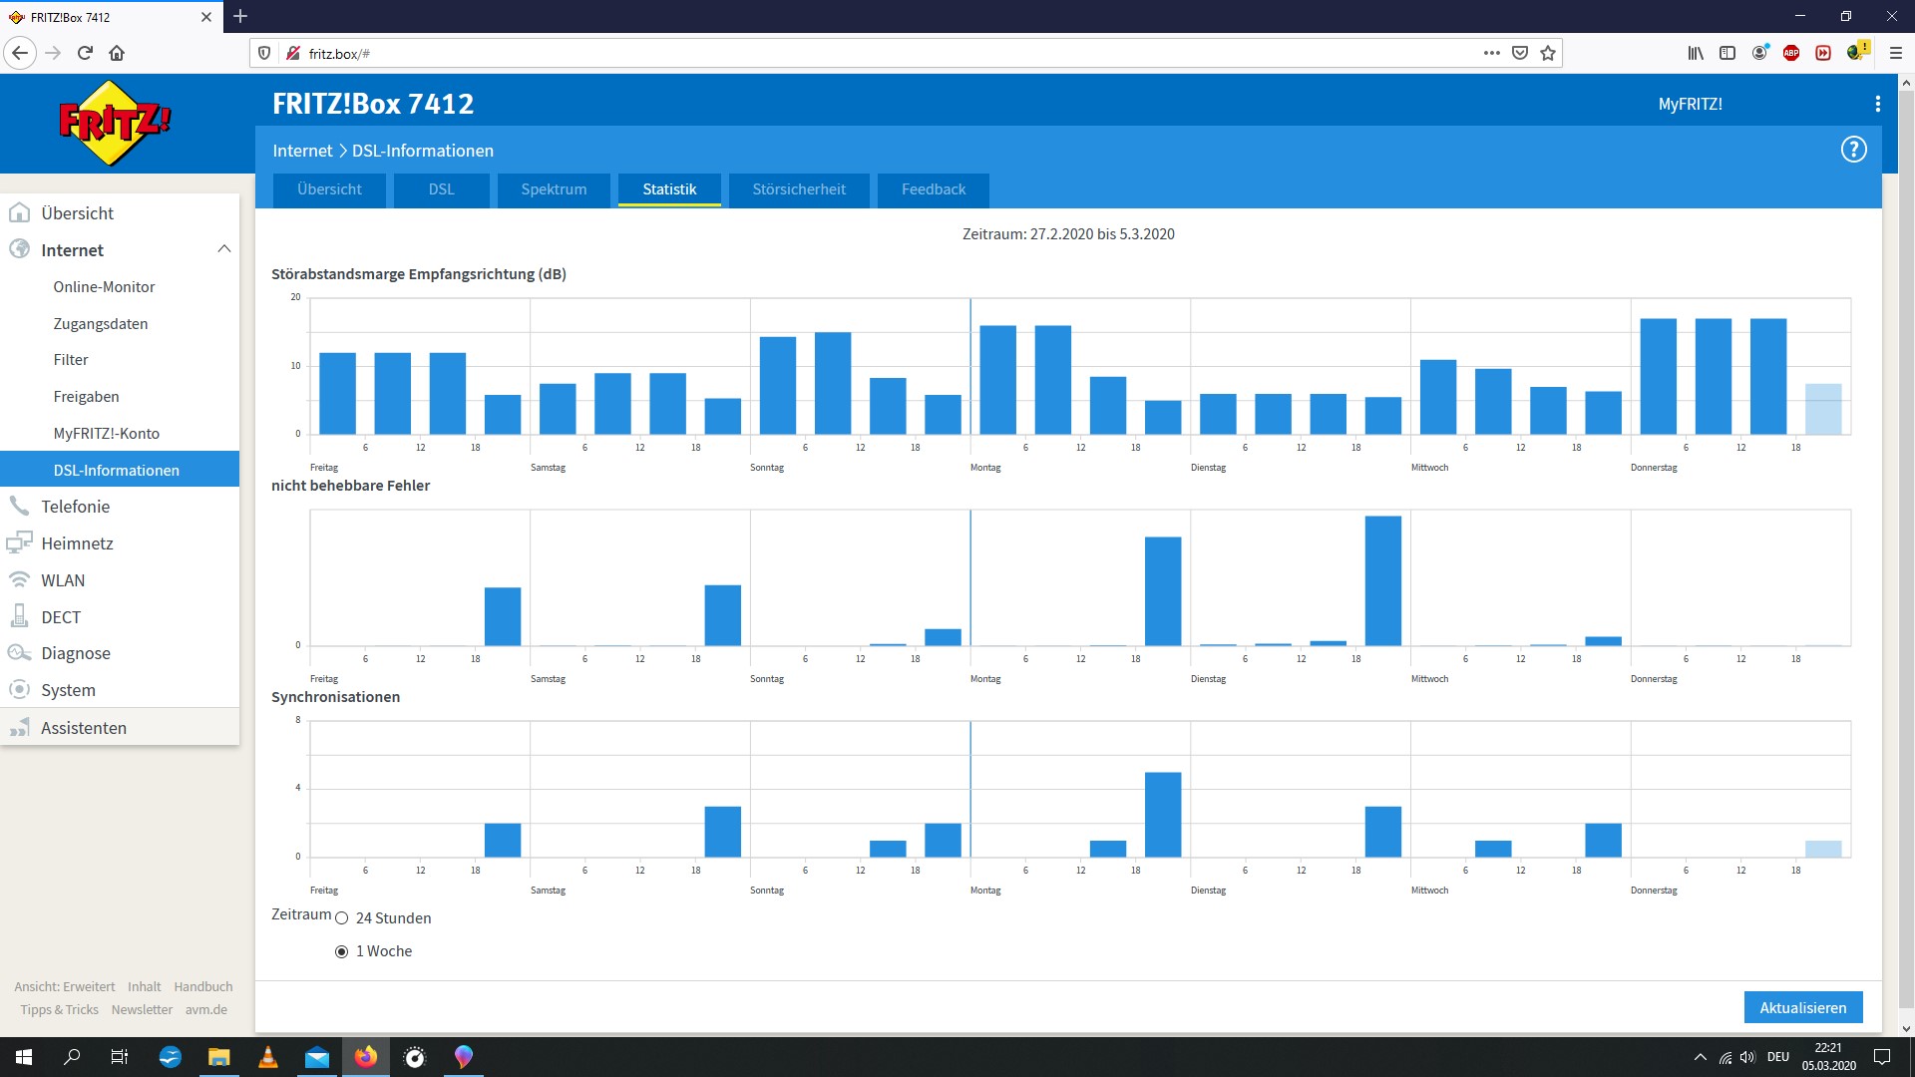Expand the System menu section
1915x1077 pixels.
[x=68, y=690]
